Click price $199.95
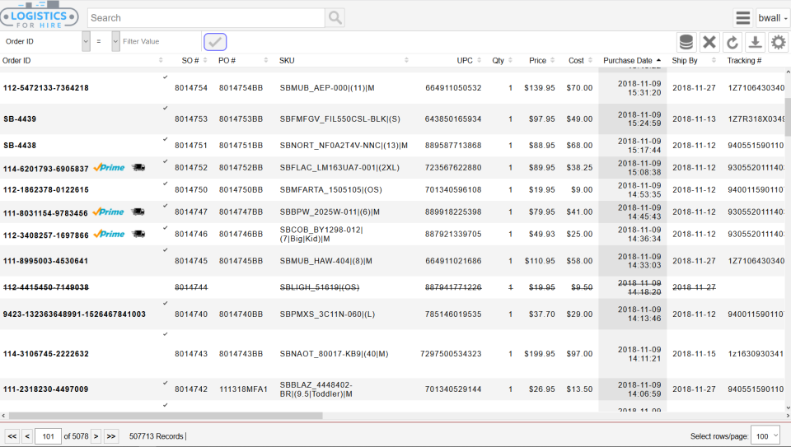Viewport: 791px width, 447px height. click(539, 354)
